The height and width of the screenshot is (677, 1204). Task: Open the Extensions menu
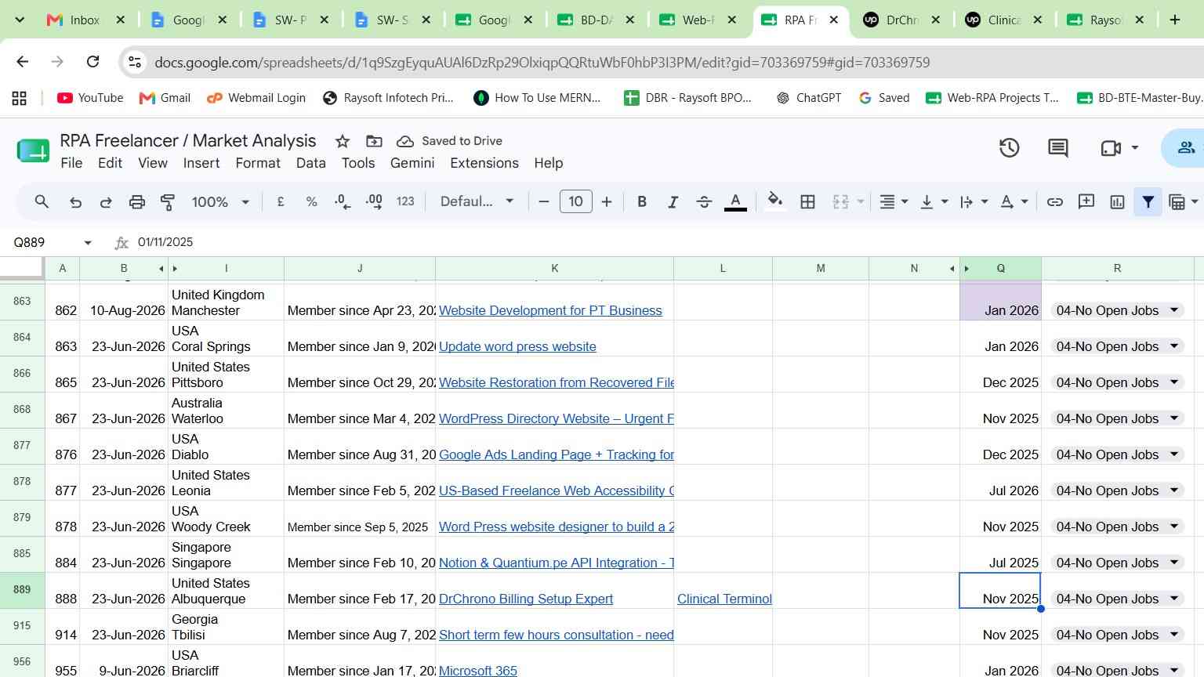[484, 163]
